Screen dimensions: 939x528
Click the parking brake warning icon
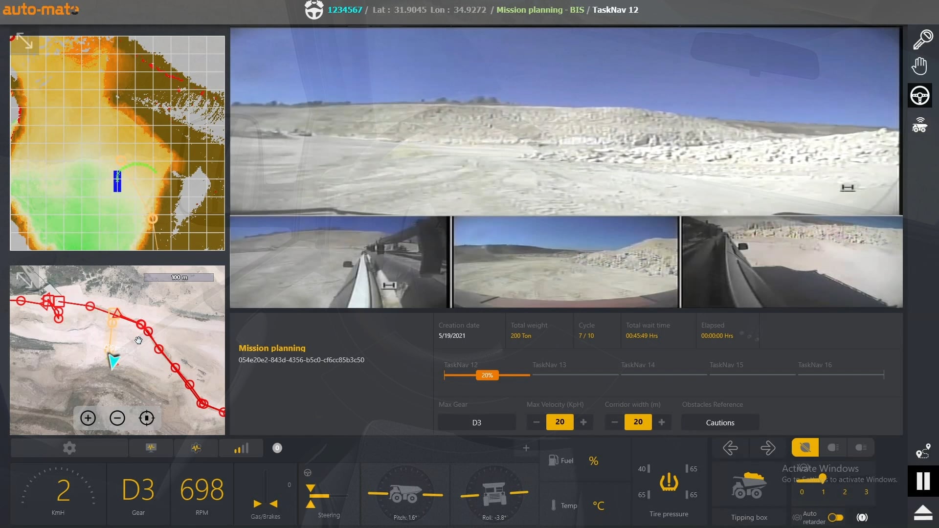pos(862,517)
